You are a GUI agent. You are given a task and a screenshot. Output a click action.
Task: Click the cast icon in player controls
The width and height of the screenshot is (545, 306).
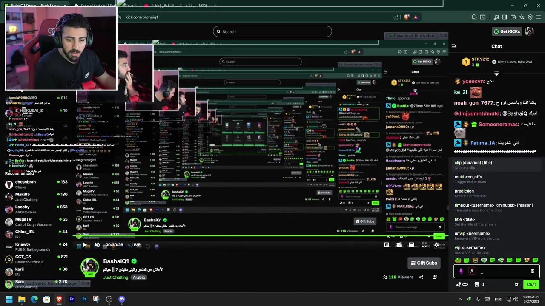tap(399, 245)
